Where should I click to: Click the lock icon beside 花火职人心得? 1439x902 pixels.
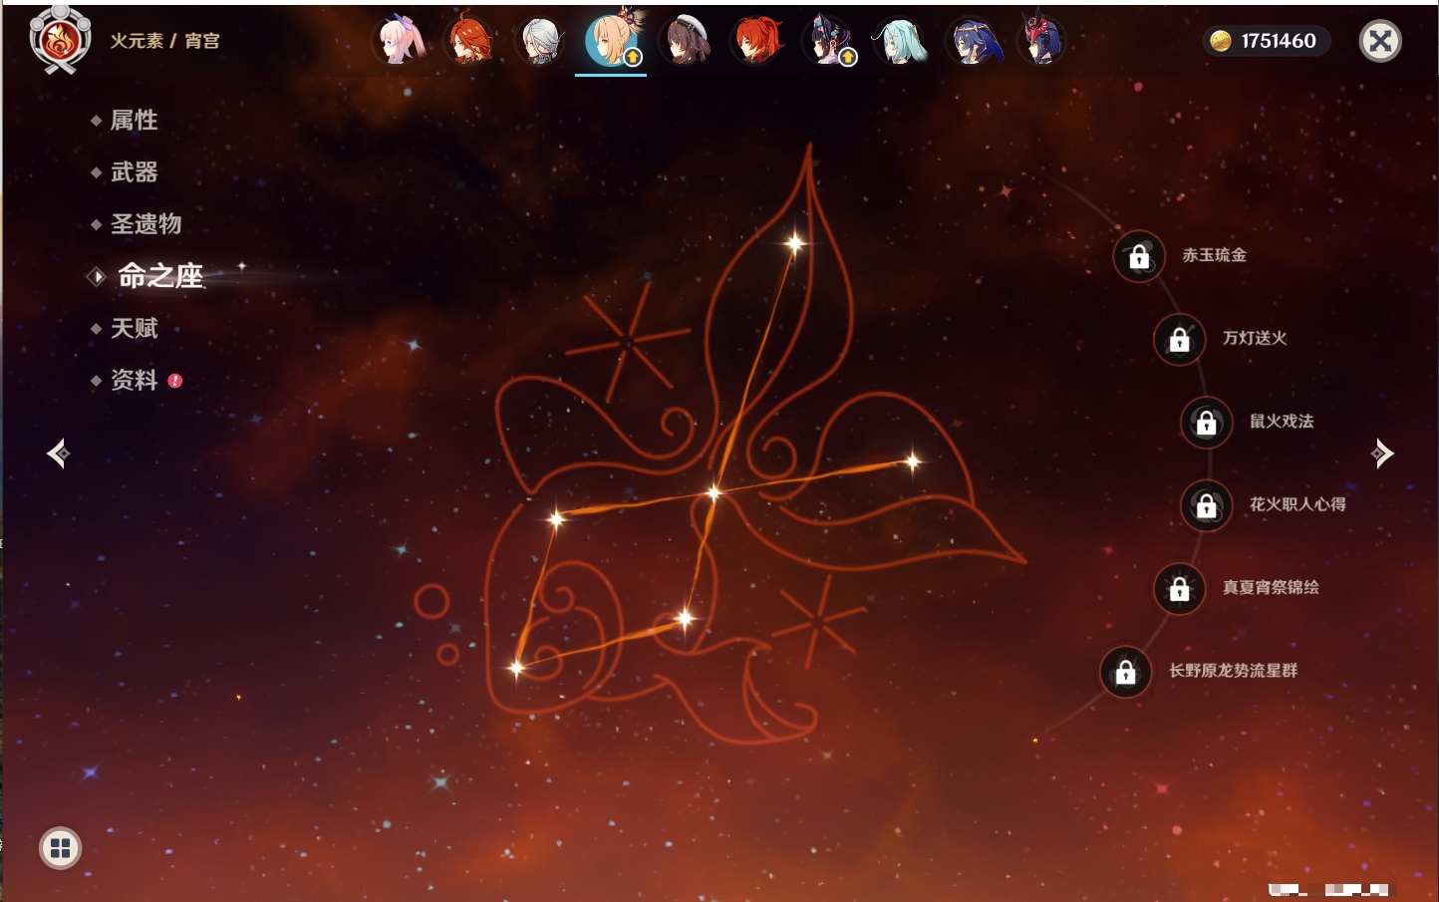point(1206,505)
